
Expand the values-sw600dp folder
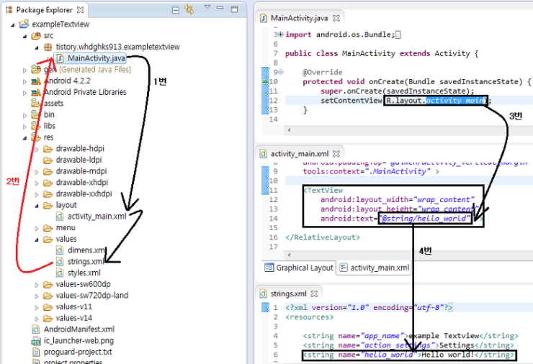tap(37, 285)
